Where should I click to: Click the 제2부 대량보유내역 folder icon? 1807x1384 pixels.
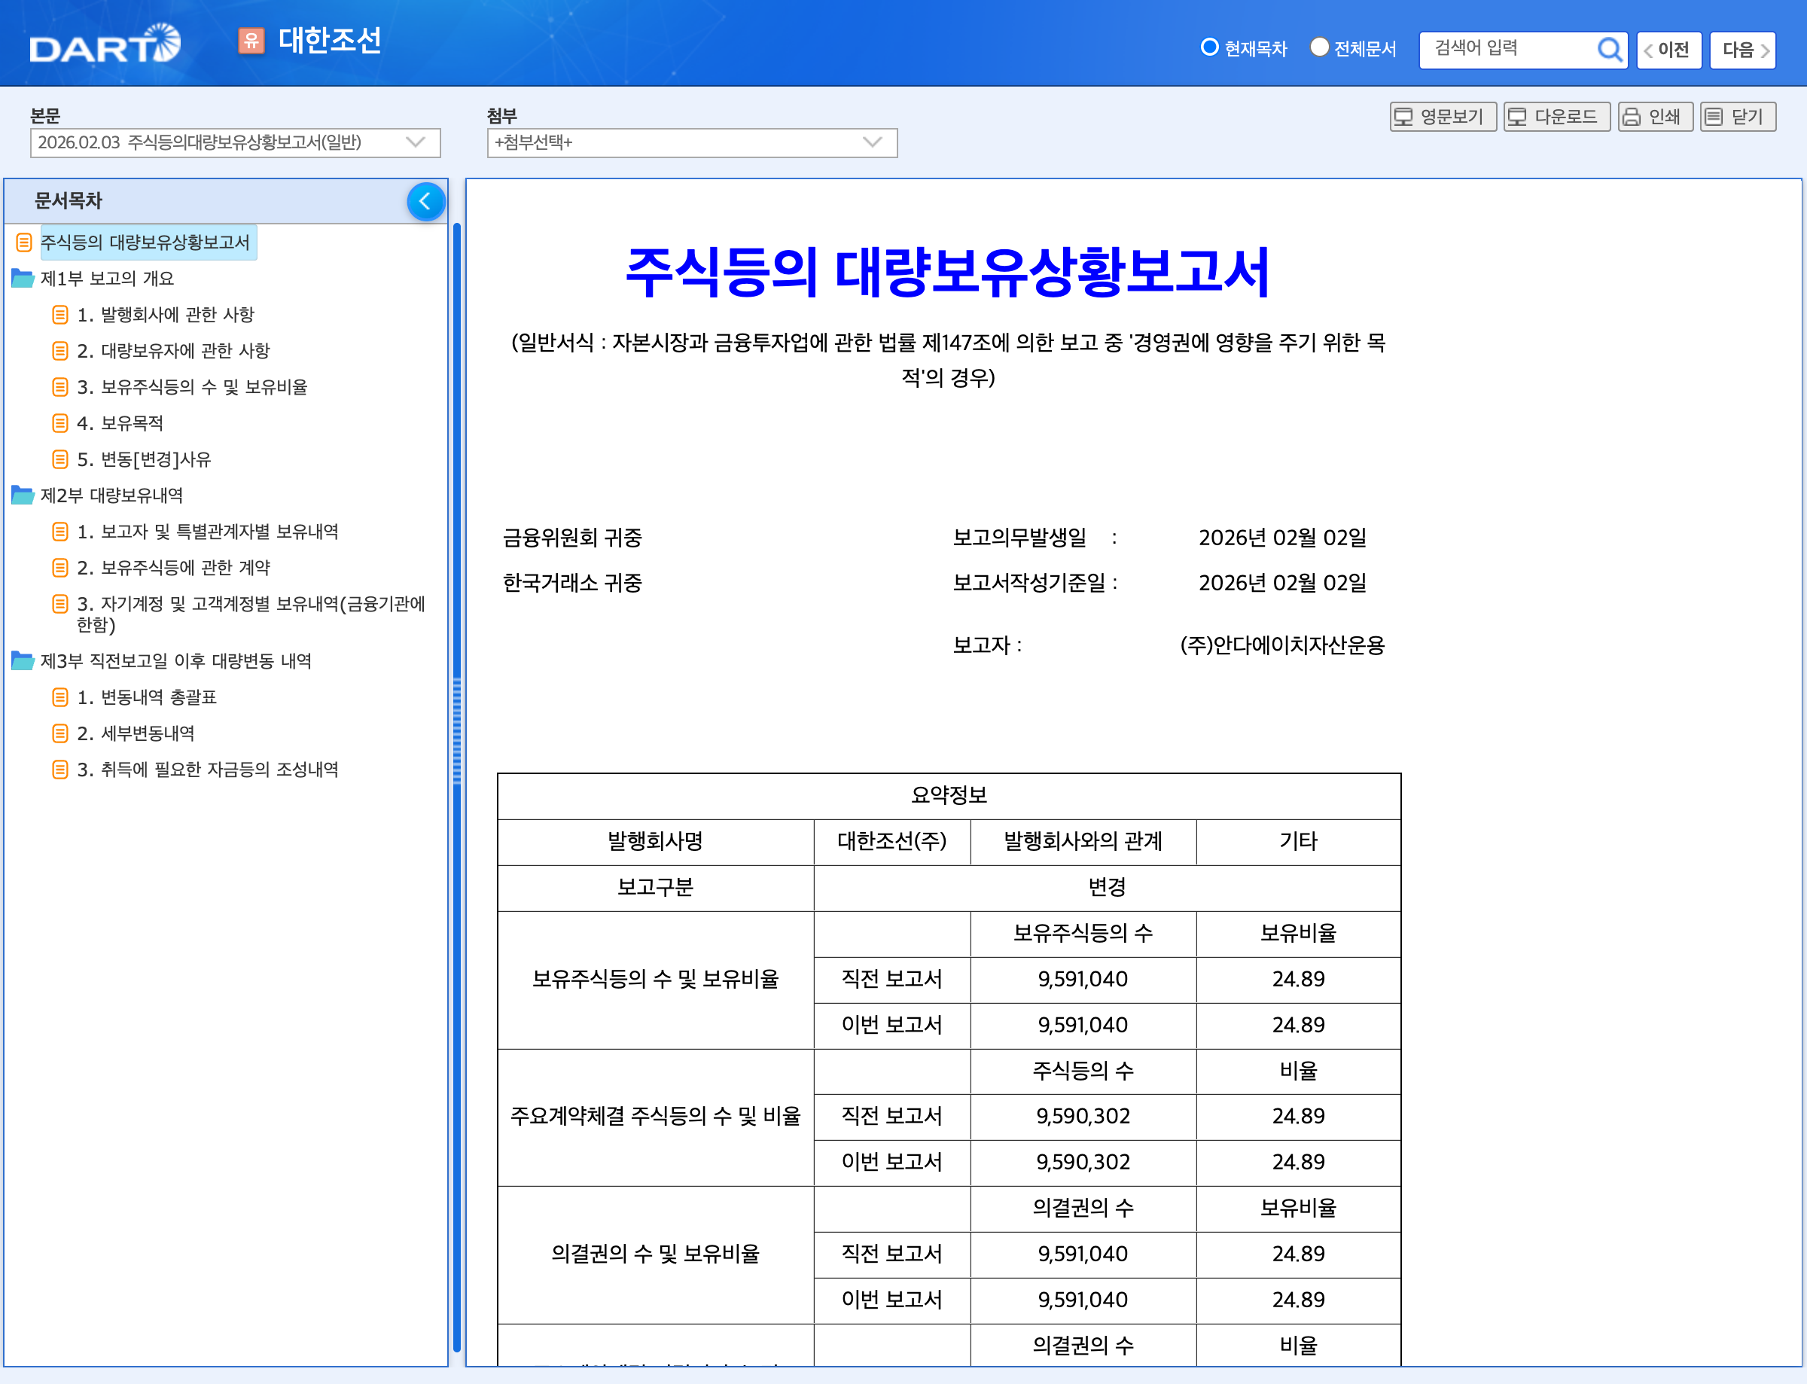(23, 495)
